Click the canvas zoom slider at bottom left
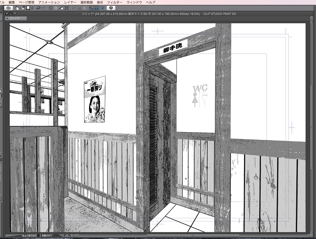This screenshot has width=316, height=239. [9, 235]
